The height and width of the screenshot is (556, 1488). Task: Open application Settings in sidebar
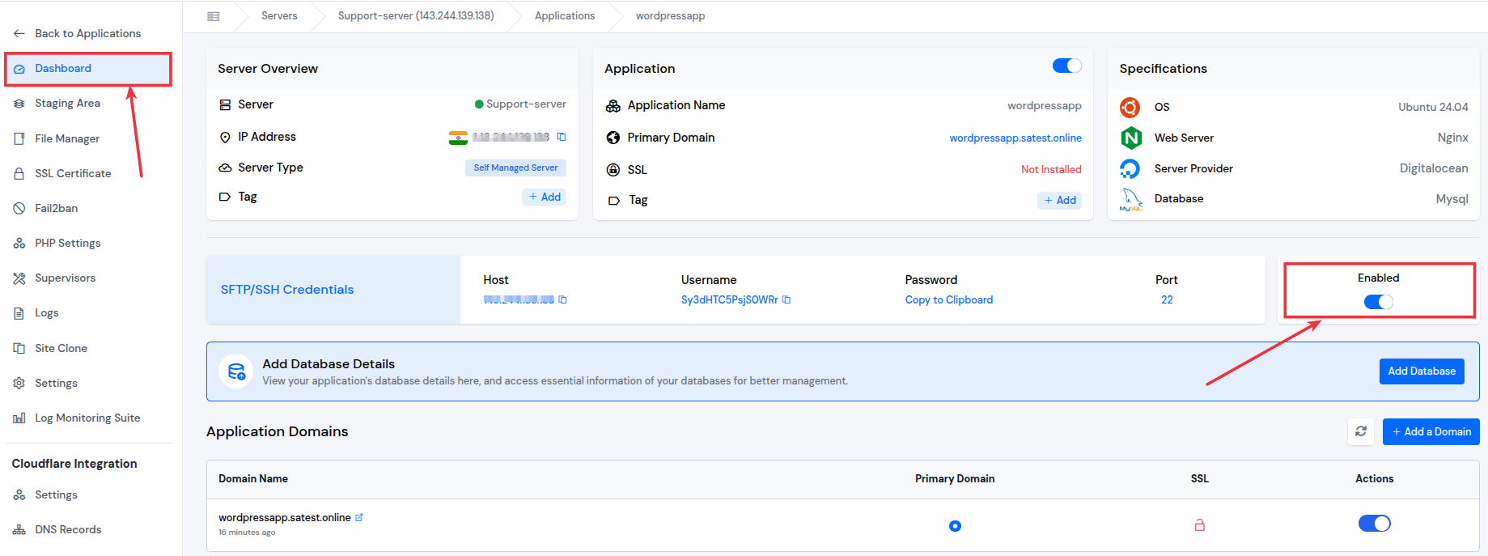coord(56,383)
